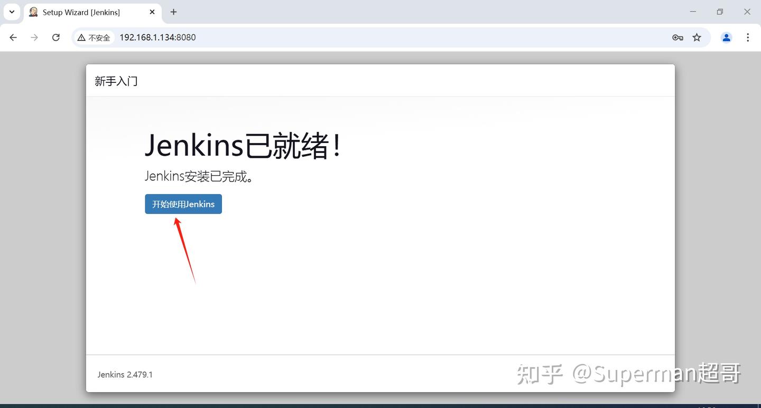Open a new browser tab with the plus icon
This screenshot has width=761, height=408.
tap(173, 12)
